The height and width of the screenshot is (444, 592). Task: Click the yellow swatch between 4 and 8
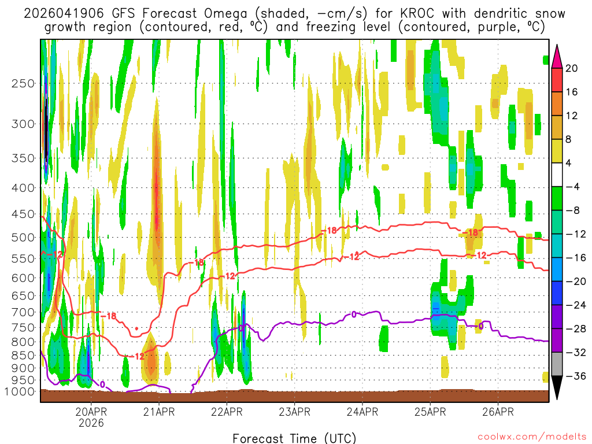557,151
